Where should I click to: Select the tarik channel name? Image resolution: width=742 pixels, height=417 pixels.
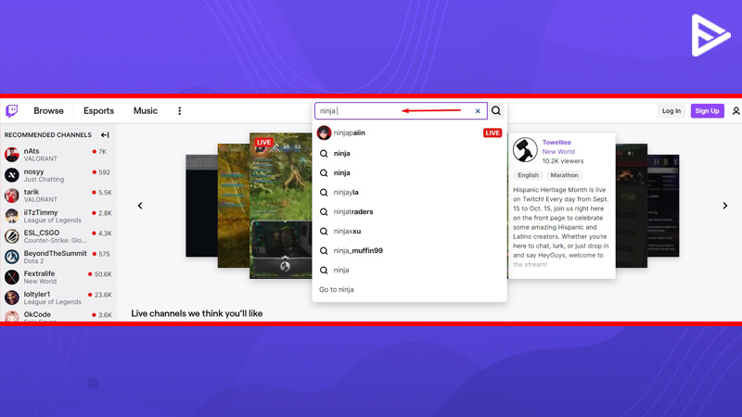pyautogui.click(x=32, y=192)
